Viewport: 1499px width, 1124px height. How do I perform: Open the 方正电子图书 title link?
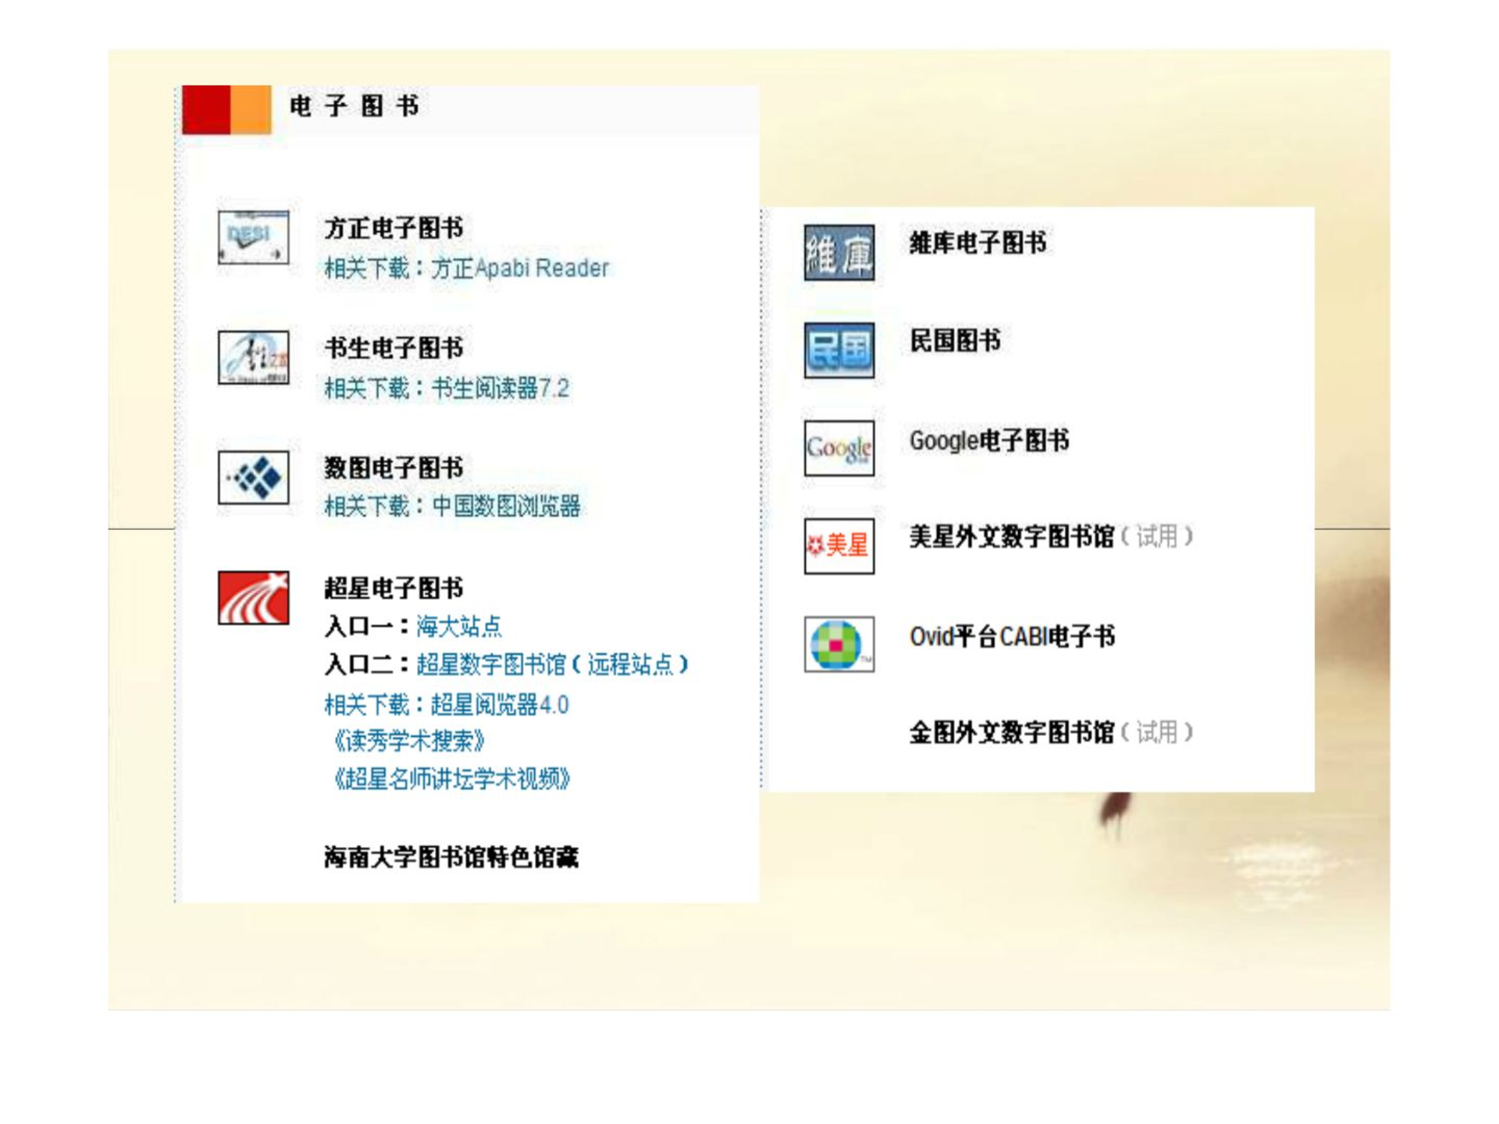pos(393,228)
